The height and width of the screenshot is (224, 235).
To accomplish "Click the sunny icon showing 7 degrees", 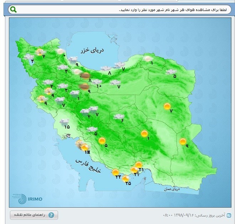I will 167,106.
